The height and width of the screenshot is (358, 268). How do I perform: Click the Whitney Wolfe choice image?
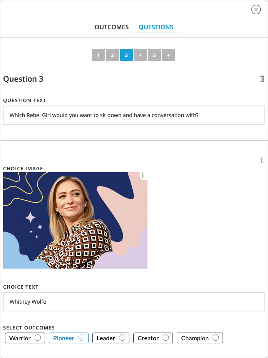coord(75,220)
